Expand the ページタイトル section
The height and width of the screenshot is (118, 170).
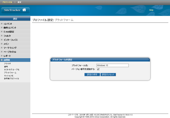tap(2, 52)
